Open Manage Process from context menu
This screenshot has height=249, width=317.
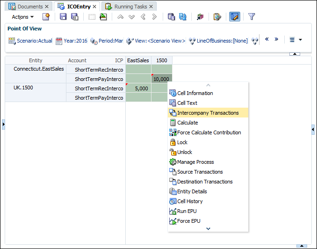click(208, 162)
